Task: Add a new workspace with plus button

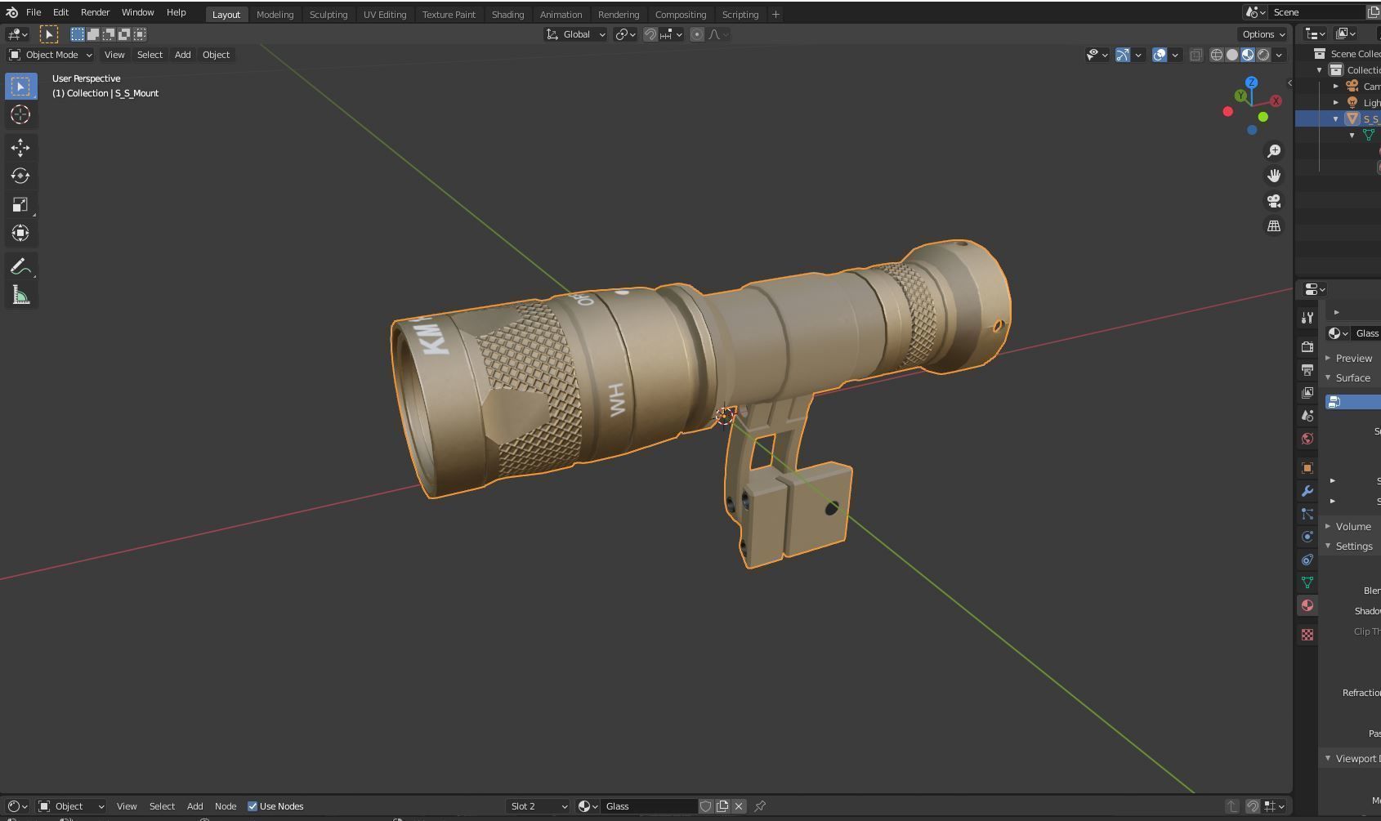Action: (775, 15)
